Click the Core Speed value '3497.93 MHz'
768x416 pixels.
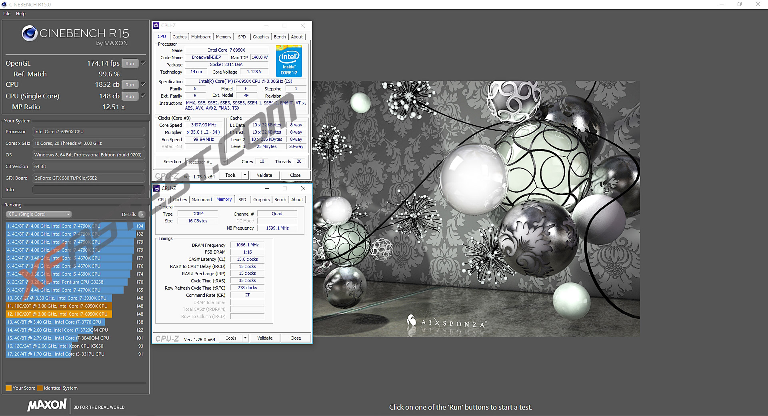204,125
